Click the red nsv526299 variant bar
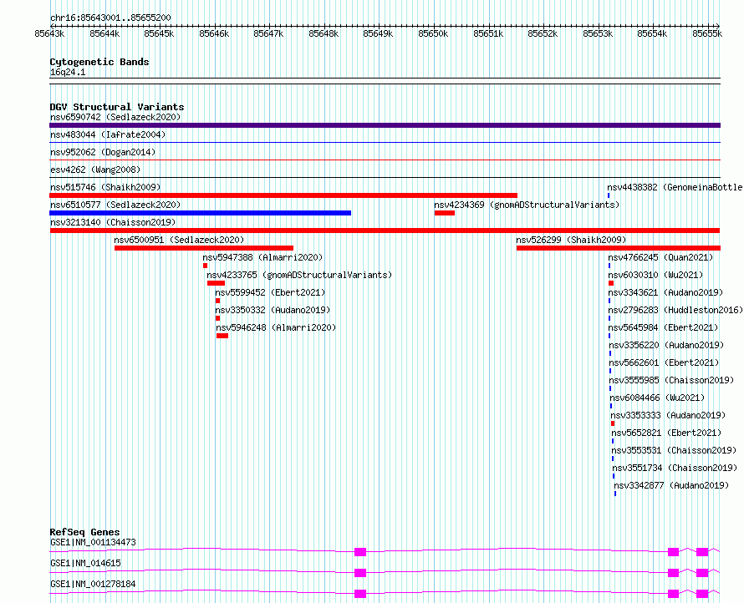This screenshot has width=744, height=603. (x=619, y=248)
